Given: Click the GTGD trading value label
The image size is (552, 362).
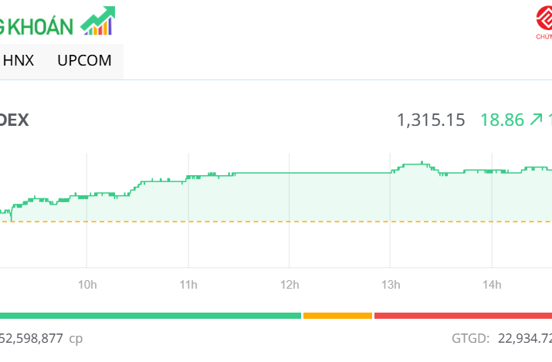Looking at the screenshot, I should point(471,338).
